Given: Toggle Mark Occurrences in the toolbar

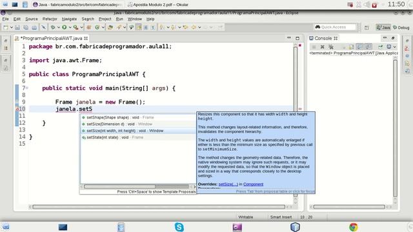Looking at the screenshot, I should tap(139, 27).
